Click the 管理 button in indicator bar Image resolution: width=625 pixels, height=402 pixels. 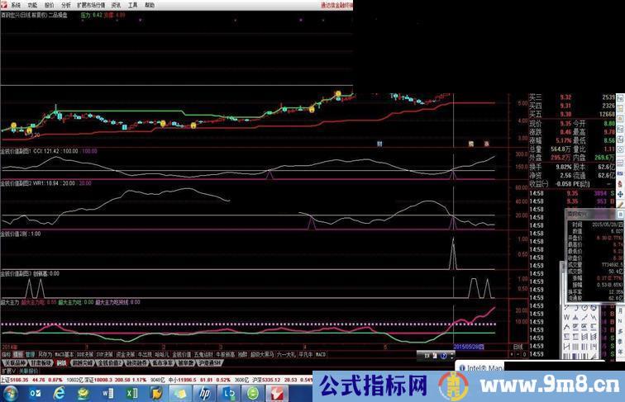click(x=31, y=354)
